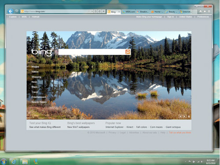Viewport: 220px width, 165px height.
Task: Show previous Bing background image arrow
Action: (180, 117)
